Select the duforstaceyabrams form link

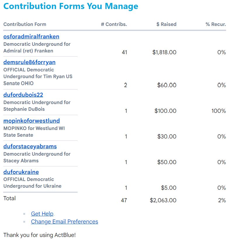tap(30, 147)
